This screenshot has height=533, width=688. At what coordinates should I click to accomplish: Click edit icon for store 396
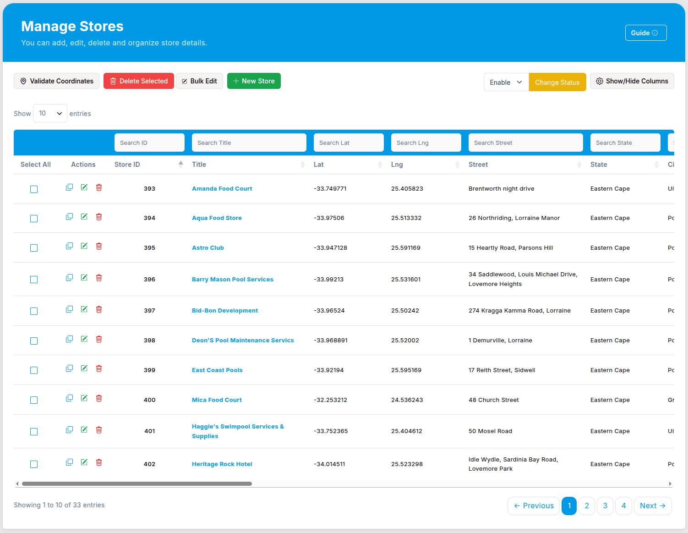point(84,278)
